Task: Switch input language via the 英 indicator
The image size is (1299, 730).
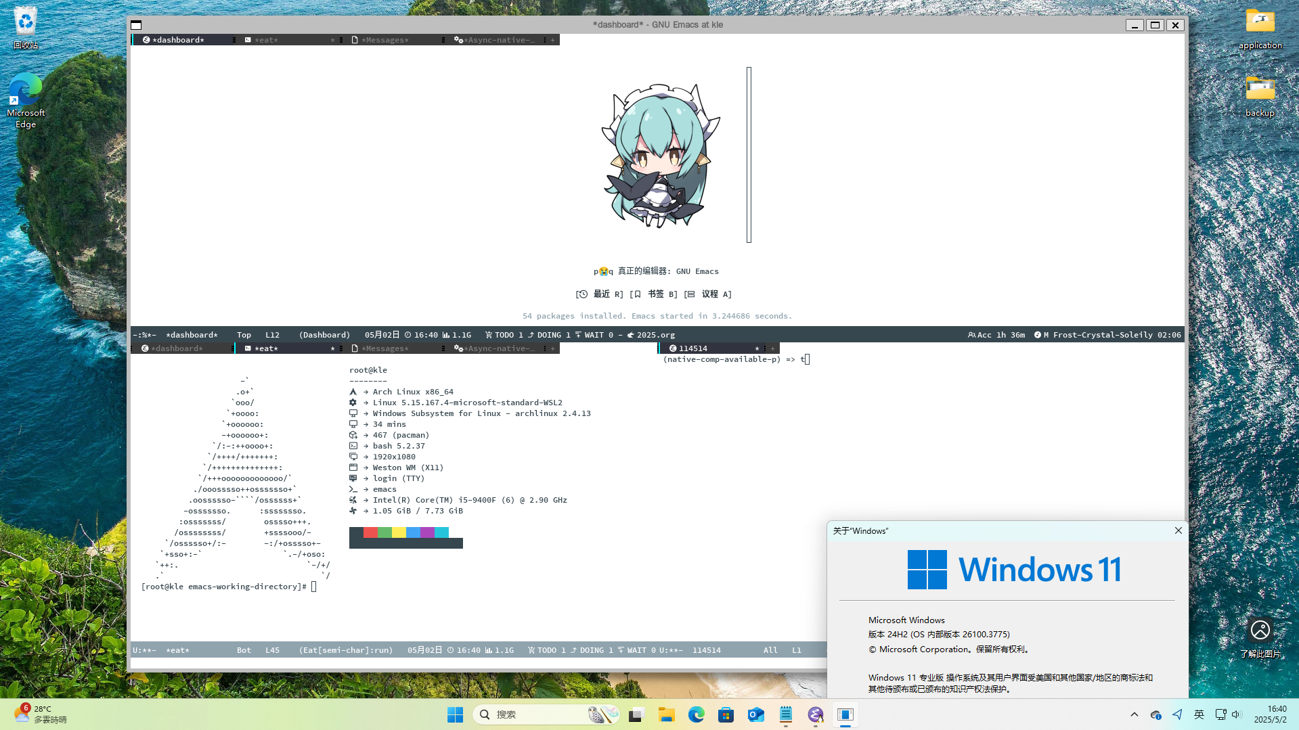Action: (x=1199, y=714)
